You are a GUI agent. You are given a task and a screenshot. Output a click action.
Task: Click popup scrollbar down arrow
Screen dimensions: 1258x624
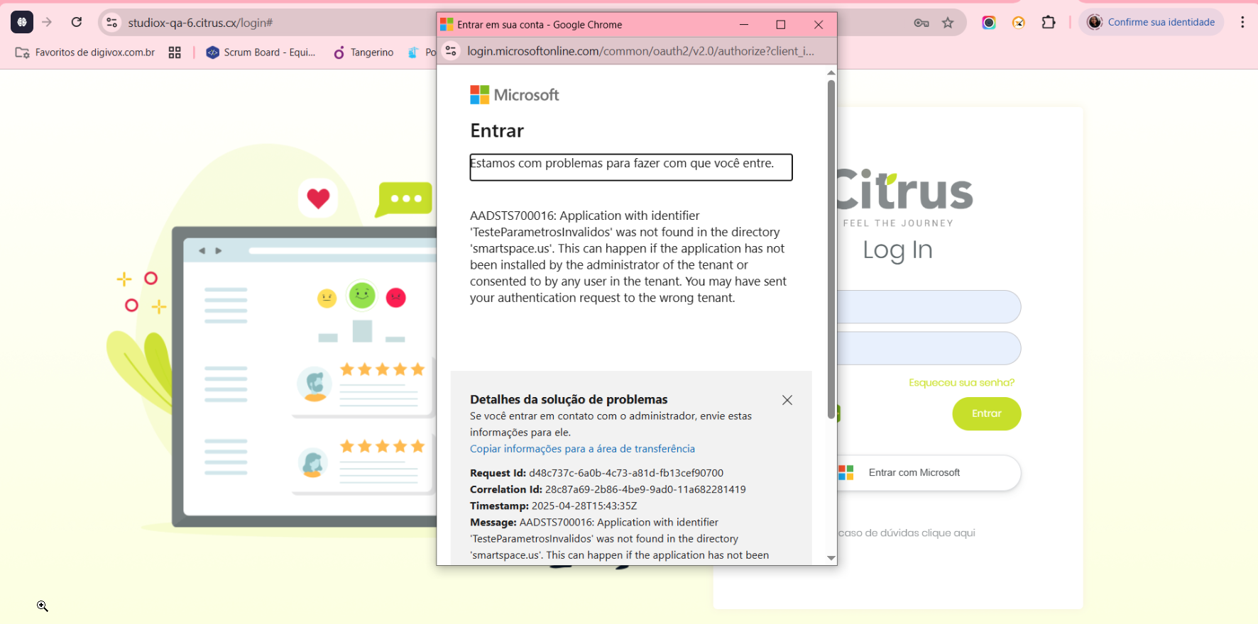click(831, 558)
